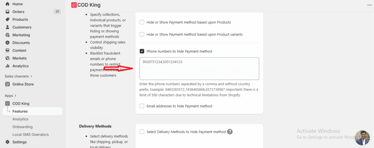Image resolution: width=374 pixels, height=148 pixels.
Task: Tick Email addresses to hide Payment method
Action: click(x=142, y=106)
